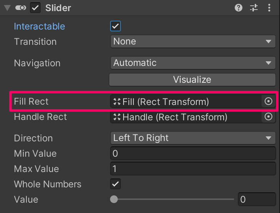Open the Slider component help reference
The image size is (280, 213).
pyautogui.click(x=239, y=8)
